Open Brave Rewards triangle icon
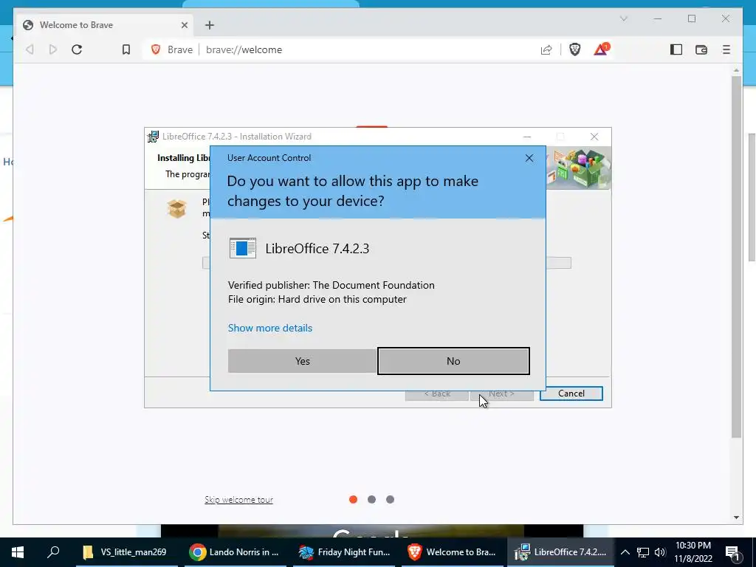The image size is (756, 567). point(601,49)
